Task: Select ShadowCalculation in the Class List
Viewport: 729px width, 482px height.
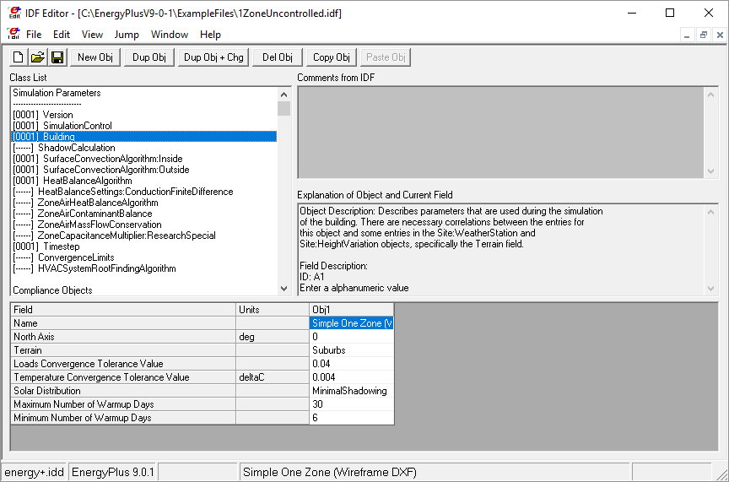Action: pyautogui.click(x=144, y=148)
